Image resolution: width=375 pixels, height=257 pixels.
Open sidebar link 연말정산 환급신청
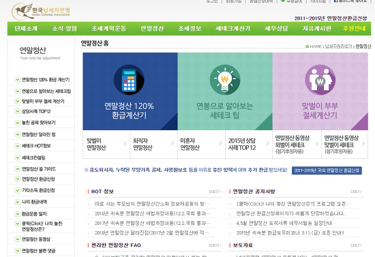(38, 179)
